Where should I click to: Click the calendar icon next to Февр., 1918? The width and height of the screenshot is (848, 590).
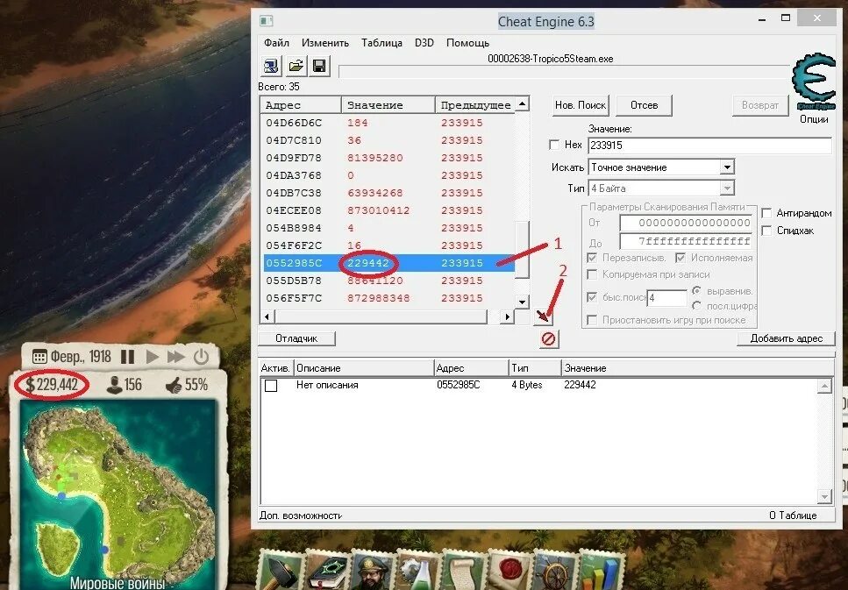(39, 357)
